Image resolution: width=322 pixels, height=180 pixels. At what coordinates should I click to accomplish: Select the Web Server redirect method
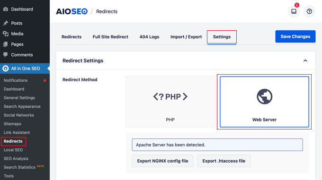point(264,102)
